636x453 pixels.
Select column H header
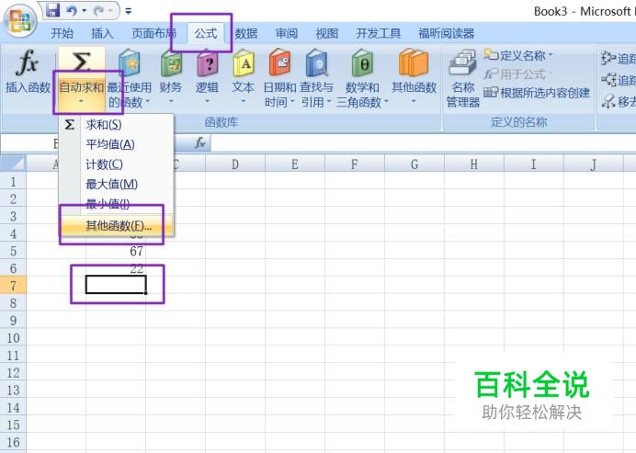pos(473,164)
